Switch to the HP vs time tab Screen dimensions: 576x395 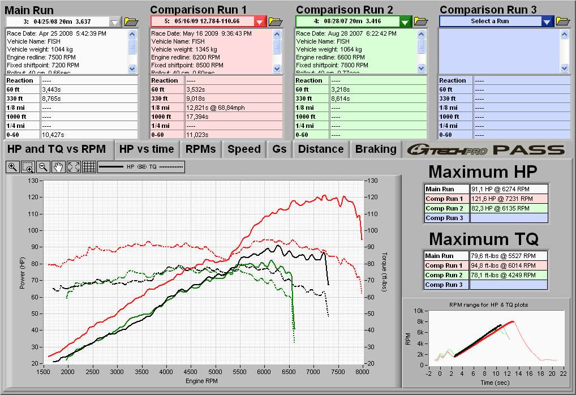point(147,149)
